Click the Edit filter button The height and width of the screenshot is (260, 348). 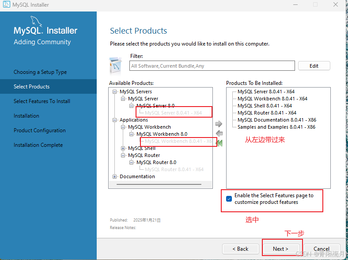[x=314, y=66]
